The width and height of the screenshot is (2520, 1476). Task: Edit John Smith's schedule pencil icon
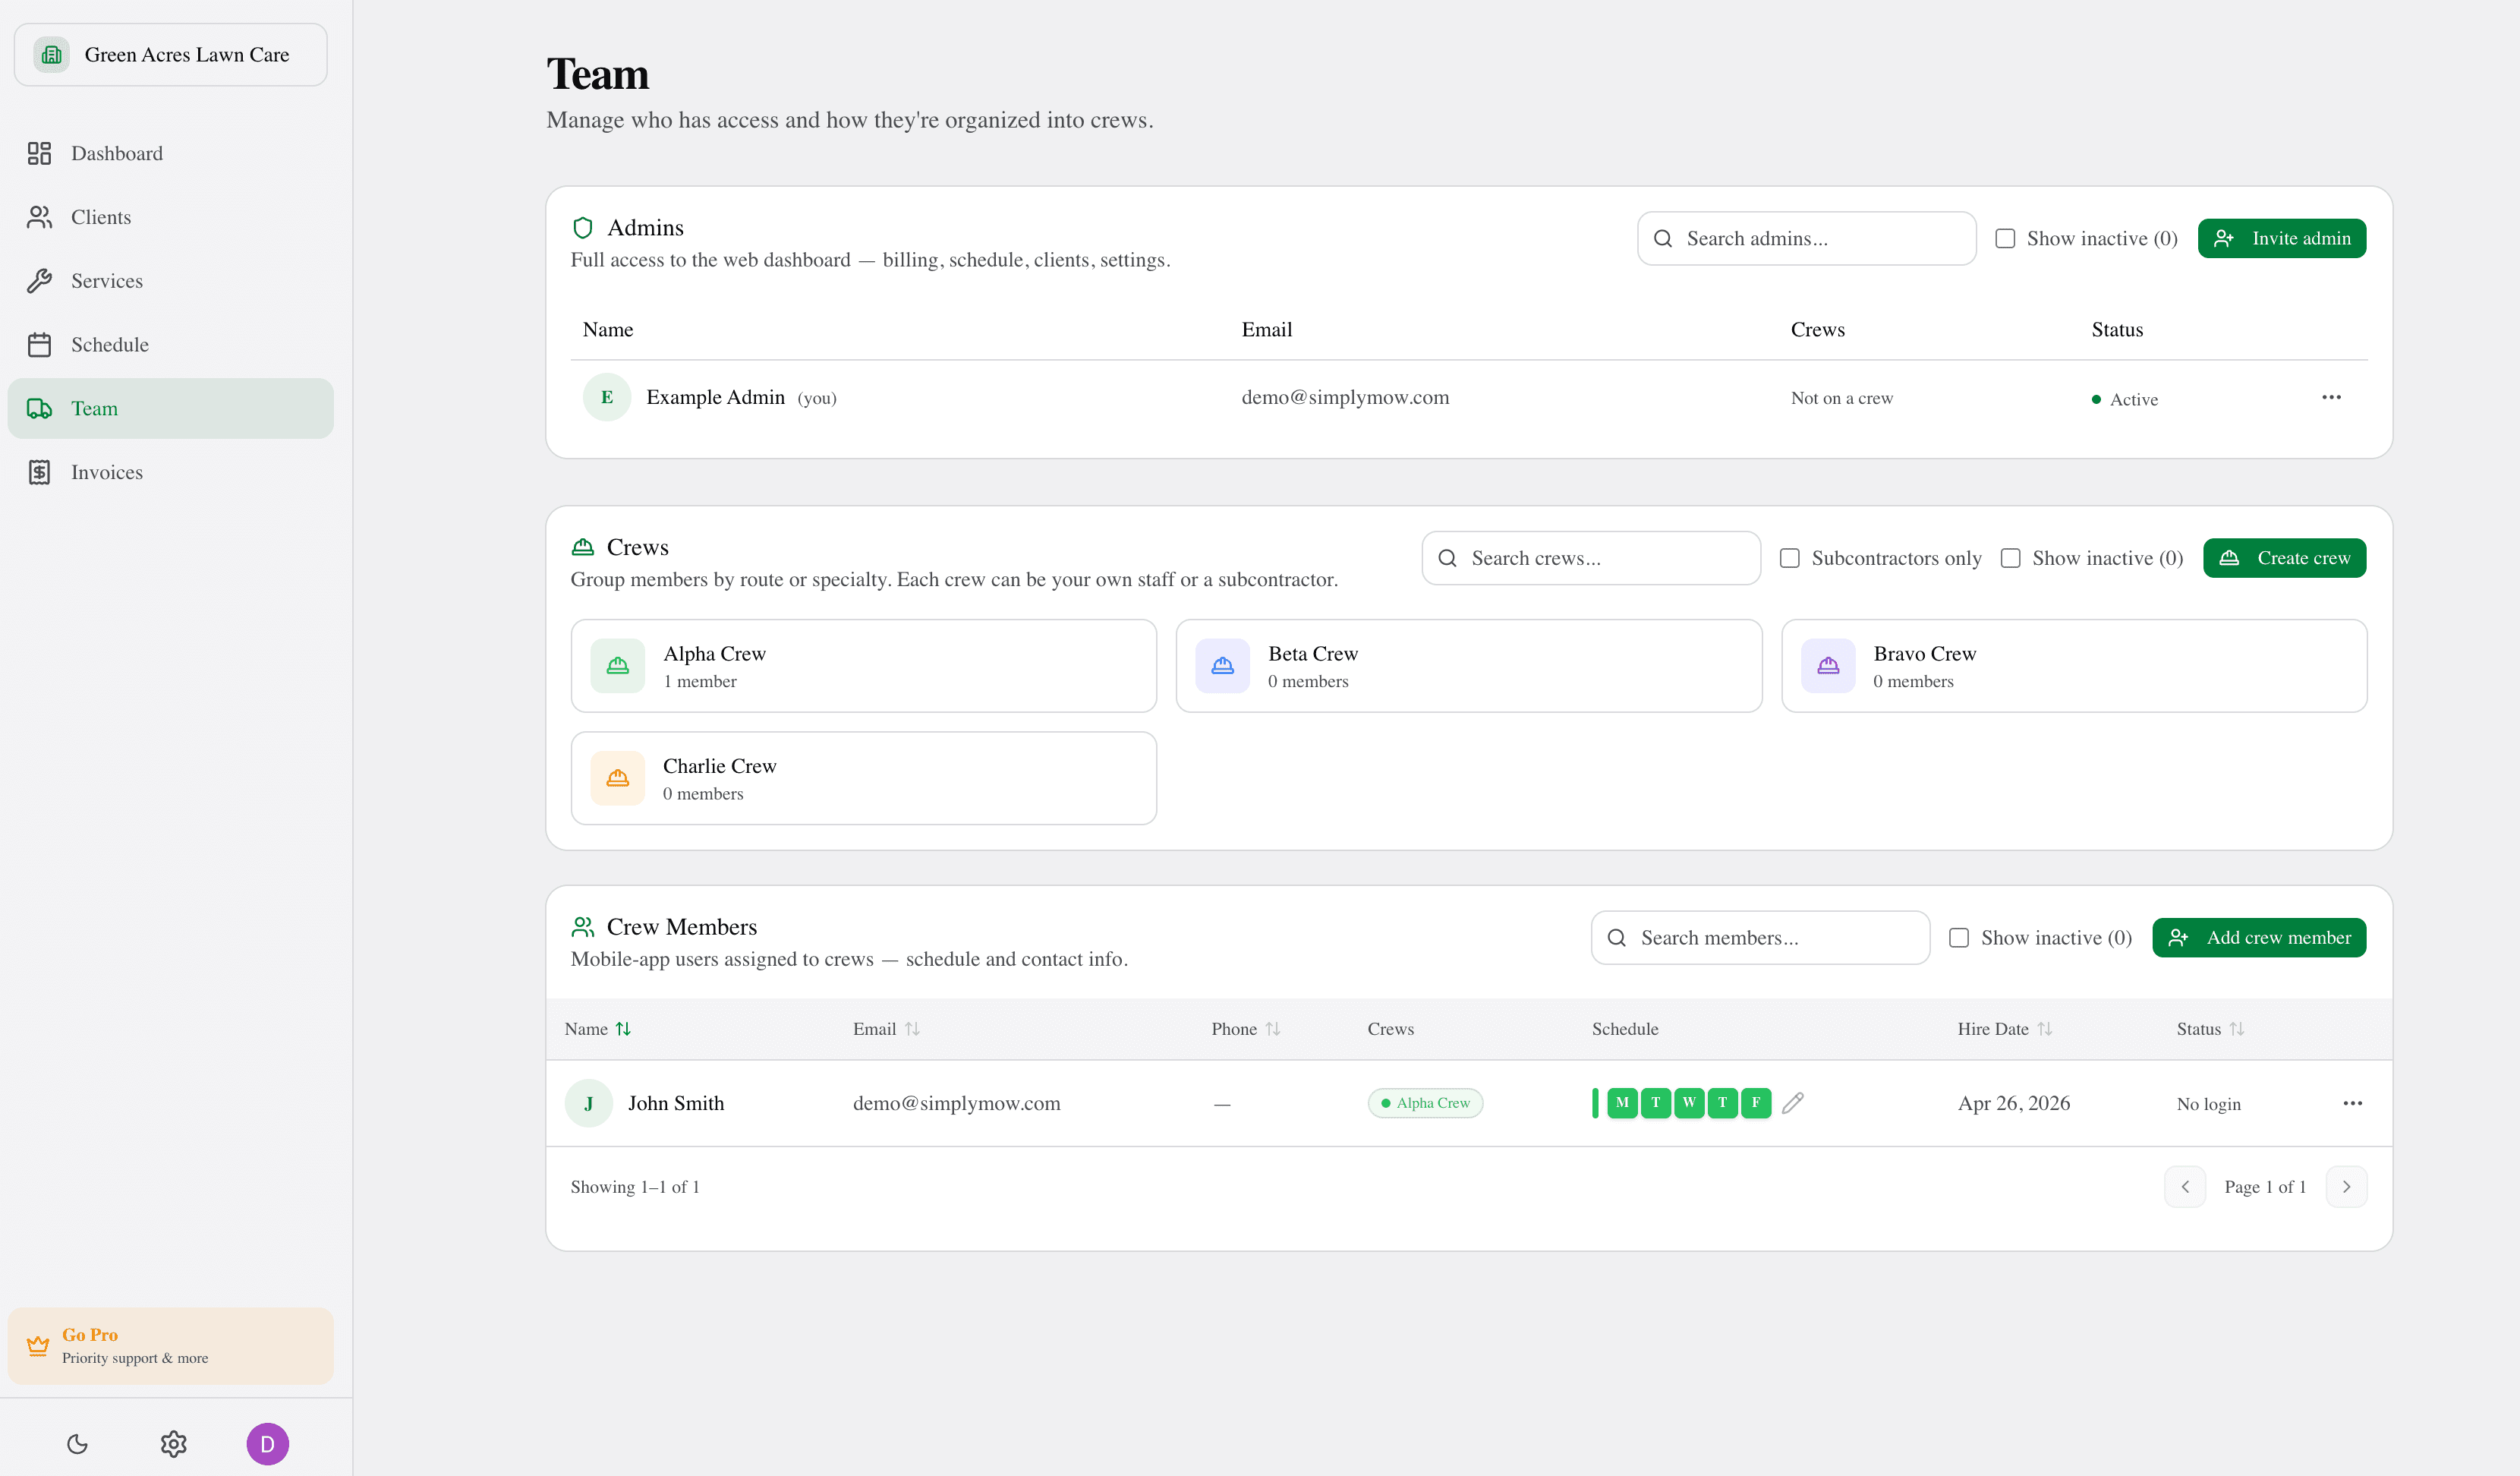click(1792, 1102)
